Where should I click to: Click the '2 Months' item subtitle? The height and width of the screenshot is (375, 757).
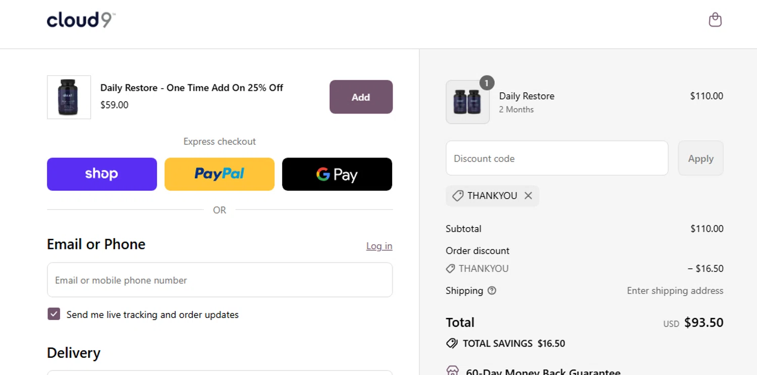516,110
